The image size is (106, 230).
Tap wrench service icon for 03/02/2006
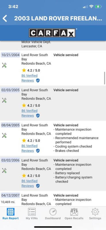pyautogui.click(x=4, y=170)
